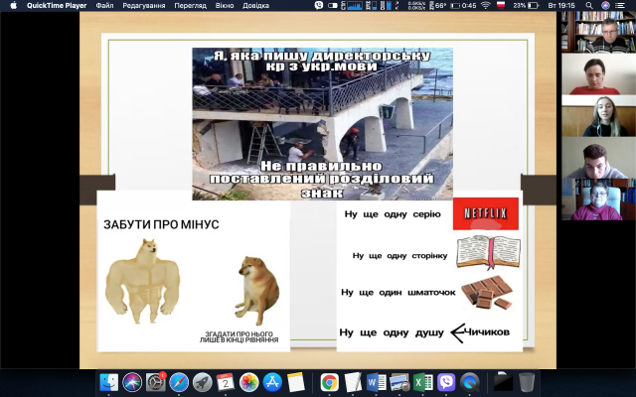The height and width of the screenshot is (397, 636).
Task: Click the text 'Ну ще один шматочок'
Action: [397, 292]
